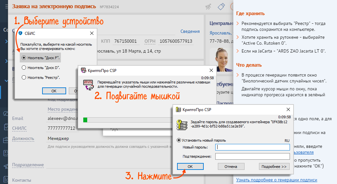Open the document icon at the sidebar bottom
The width and height of the screenshot is (337, 184).
6,179
